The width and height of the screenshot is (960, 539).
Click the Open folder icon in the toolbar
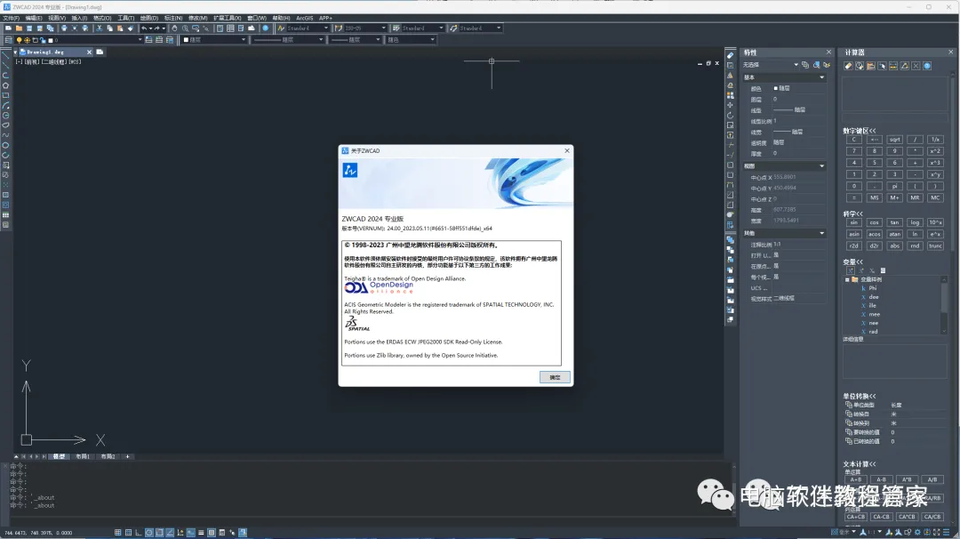19,28
